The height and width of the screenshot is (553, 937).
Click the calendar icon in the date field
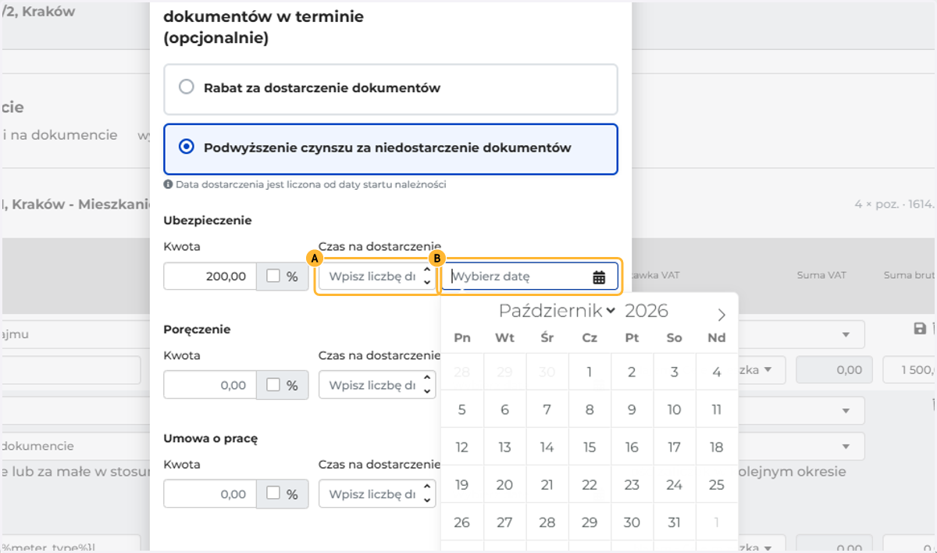click(x=599, y=276)
